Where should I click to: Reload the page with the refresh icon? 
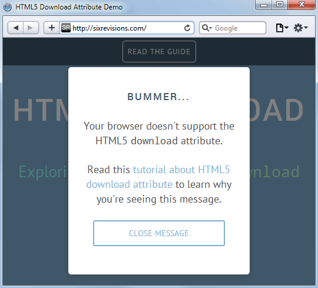187,28
